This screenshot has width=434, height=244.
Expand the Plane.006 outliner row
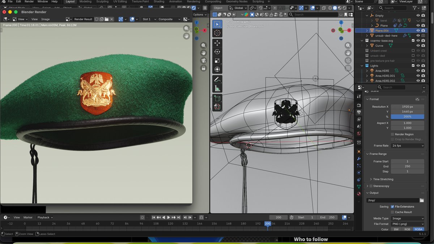[x=367, y=31]
